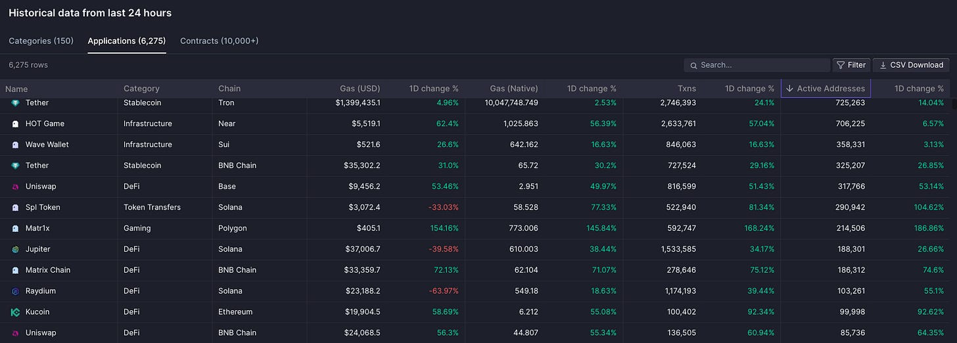957x343 pixels.
Task: Click Infrastructure category in HOT Game row
Action: 148,124
